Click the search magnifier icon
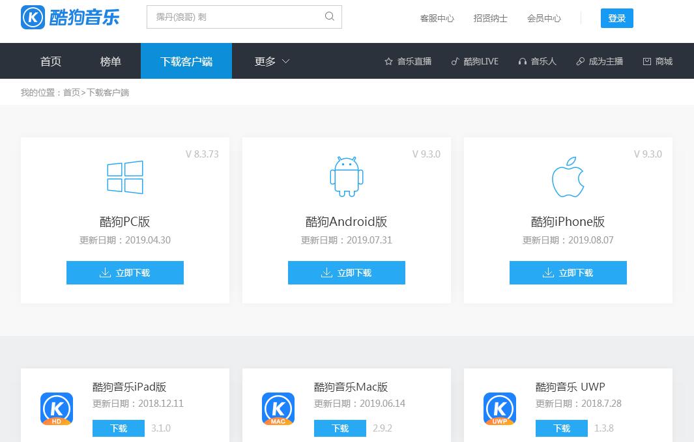 330,17
